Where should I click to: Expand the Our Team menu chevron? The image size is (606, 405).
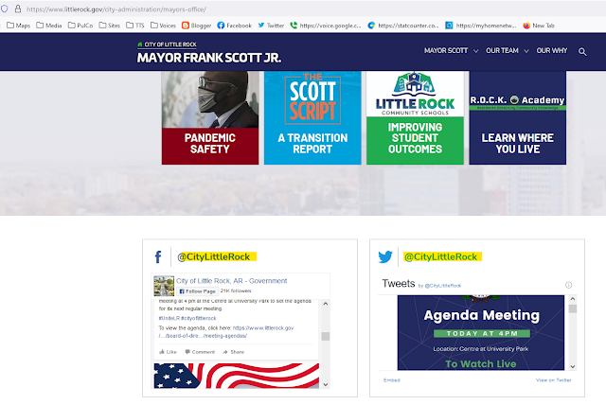point(526,51)
